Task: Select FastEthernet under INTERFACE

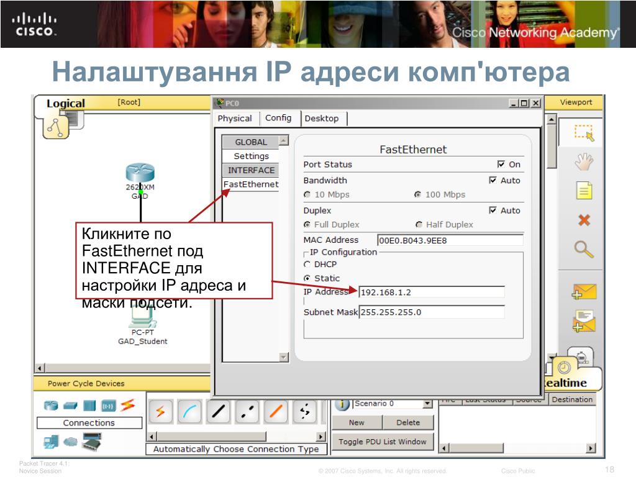Action: (251, 184)
